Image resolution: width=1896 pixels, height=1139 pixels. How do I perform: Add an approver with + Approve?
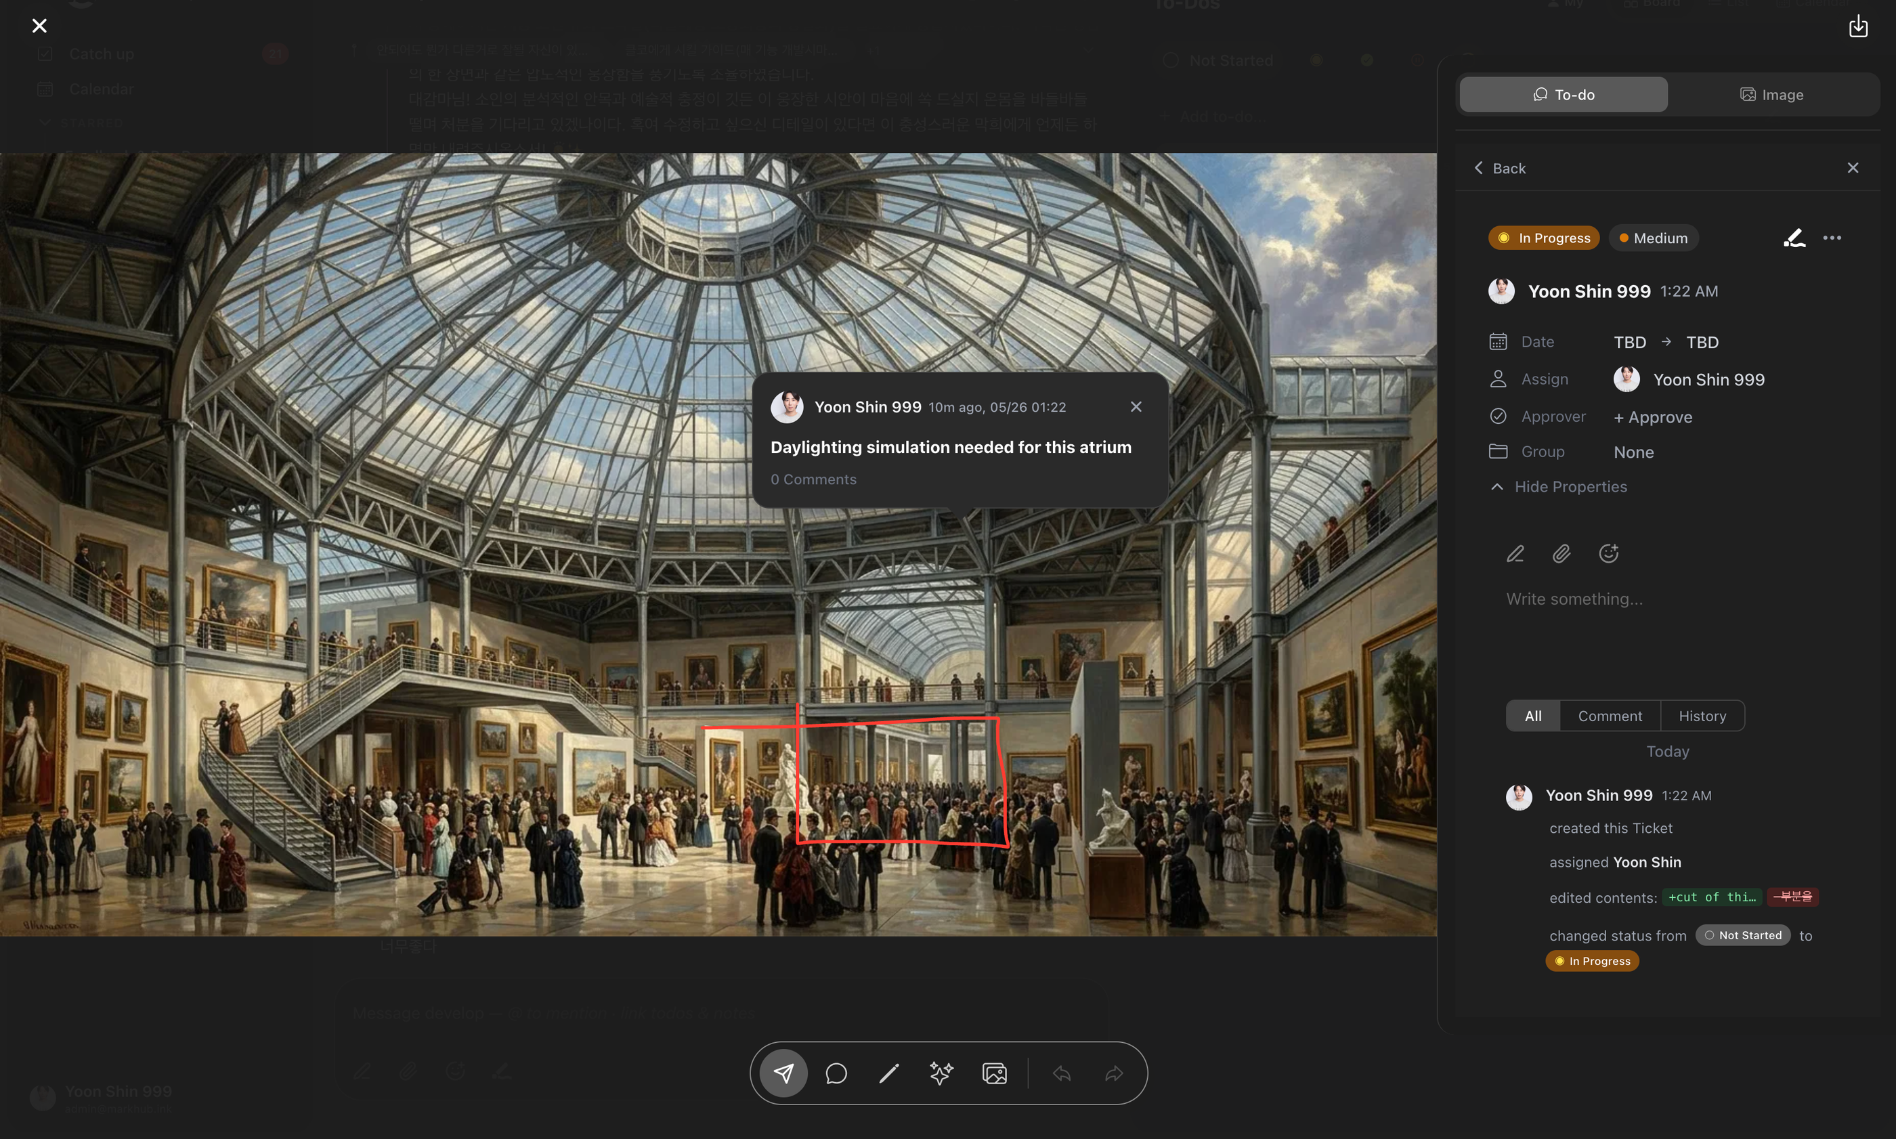1652,416
